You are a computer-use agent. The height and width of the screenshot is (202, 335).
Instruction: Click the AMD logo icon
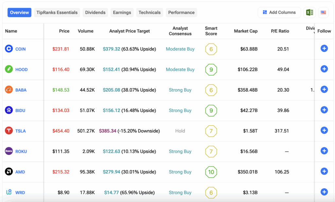click(x=9, y=172)
